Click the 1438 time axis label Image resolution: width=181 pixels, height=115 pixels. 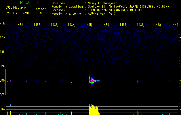click(140, 25)
